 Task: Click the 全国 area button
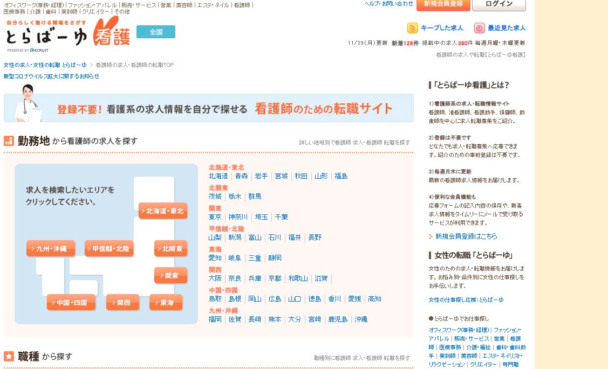[x=156, y=32]
